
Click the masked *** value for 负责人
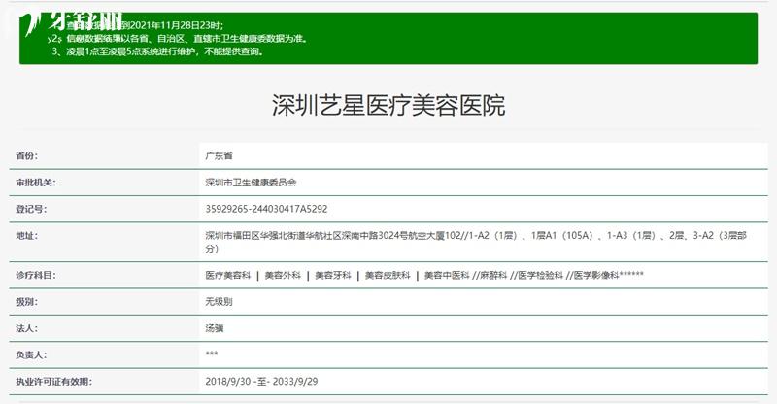pos(212,353)
